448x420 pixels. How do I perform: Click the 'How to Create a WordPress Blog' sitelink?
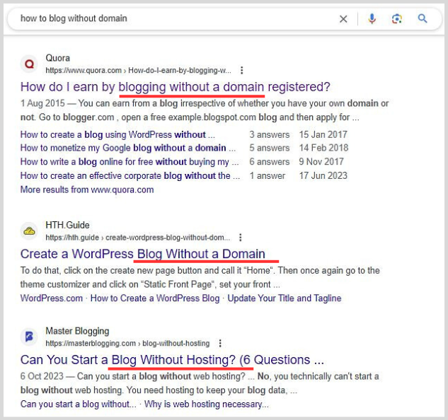pos(155,298)
